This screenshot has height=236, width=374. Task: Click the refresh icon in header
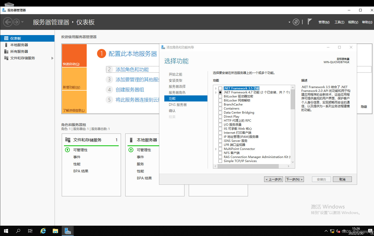(296, 22)
